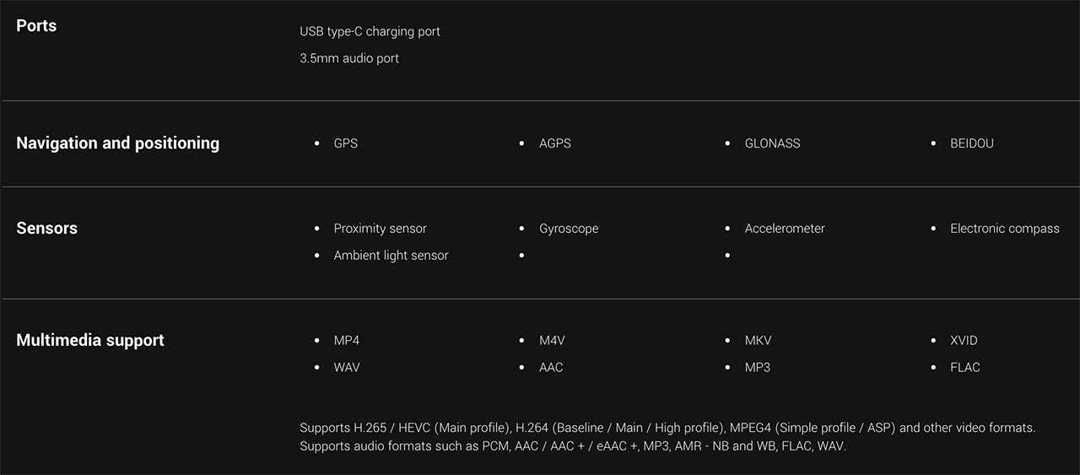The image size is (1080, 475).
Task: Select the GLONASS entry
Action: coord(772,143)
